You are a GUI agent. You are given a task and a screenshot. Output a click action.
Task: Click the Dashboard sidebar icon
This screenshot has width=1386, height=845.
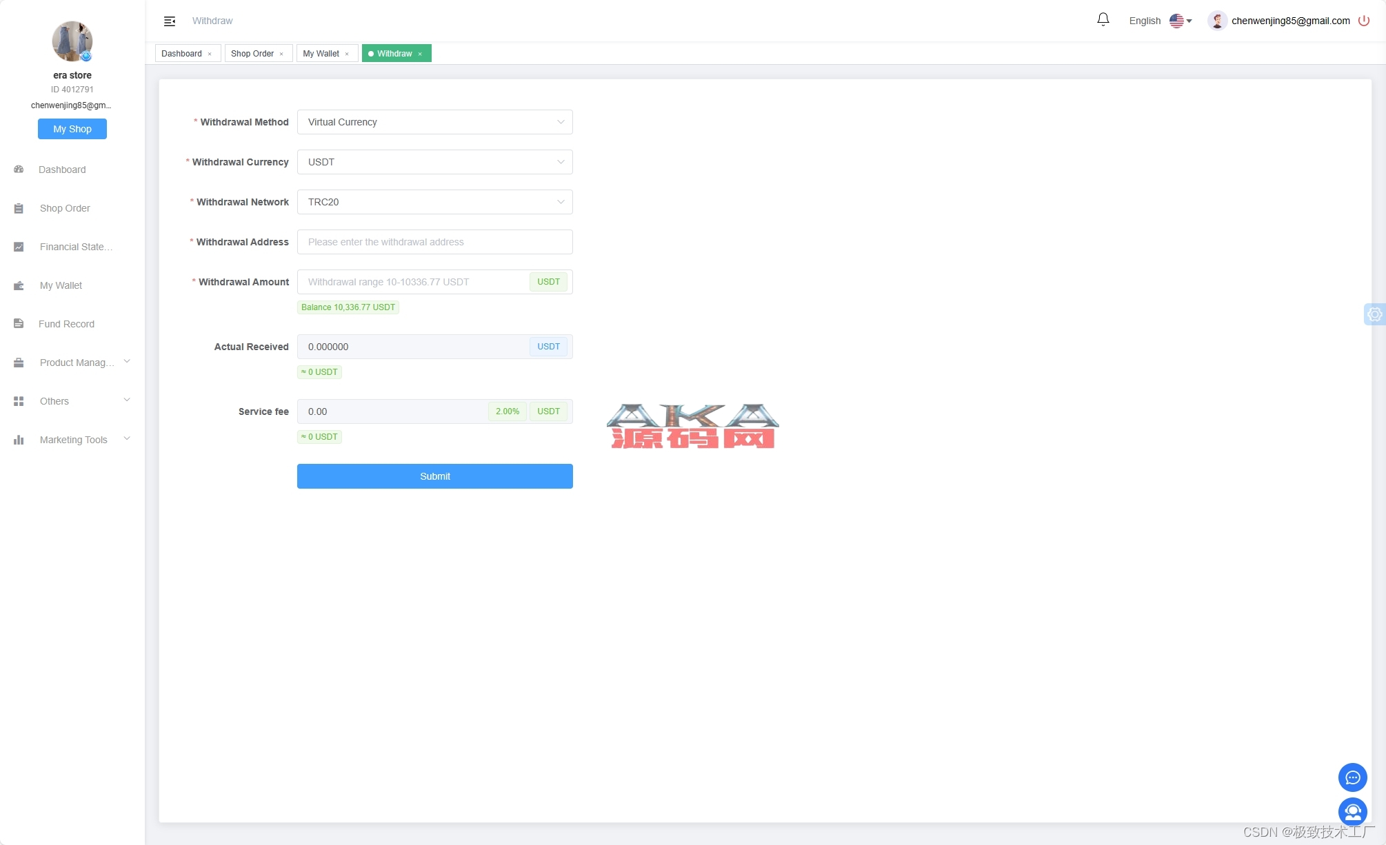(x=19, y=170)
